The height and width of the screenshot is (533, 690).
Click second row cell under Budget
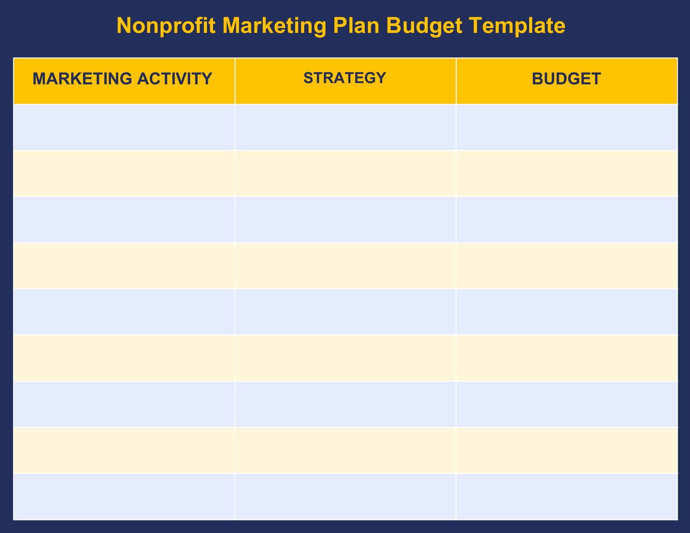point(567,173)
